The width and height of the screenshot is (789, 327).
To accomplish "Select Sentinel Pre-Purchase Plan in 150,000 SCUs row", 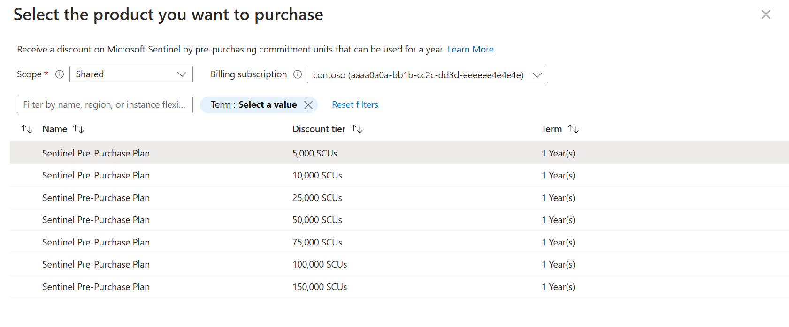I will point(96,287).
